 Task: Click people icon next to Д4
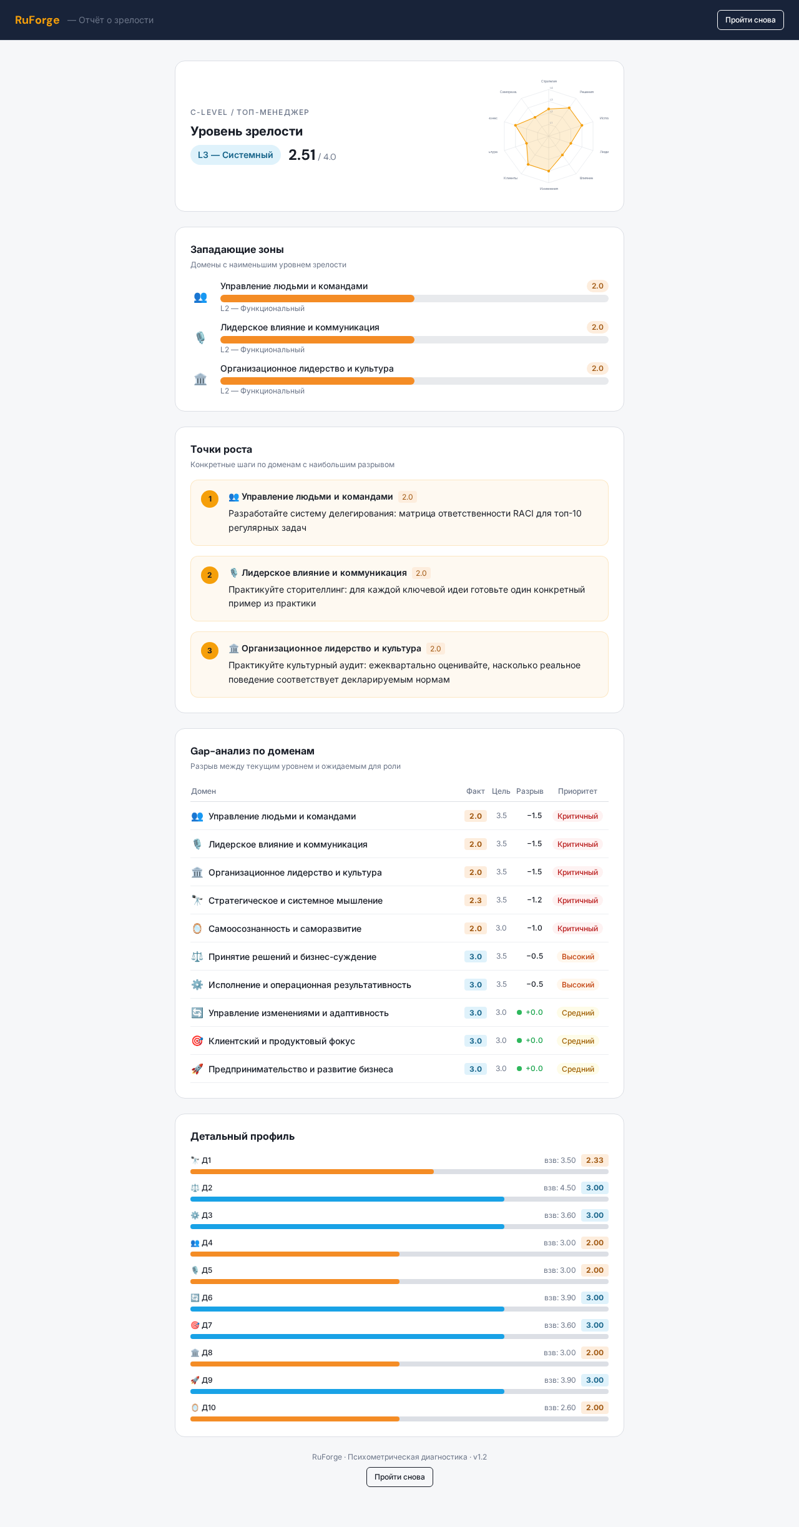(195, 1243)
